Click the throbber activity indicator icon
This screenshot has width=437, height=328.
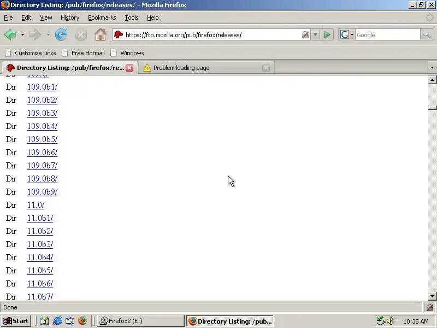point(429,17)
